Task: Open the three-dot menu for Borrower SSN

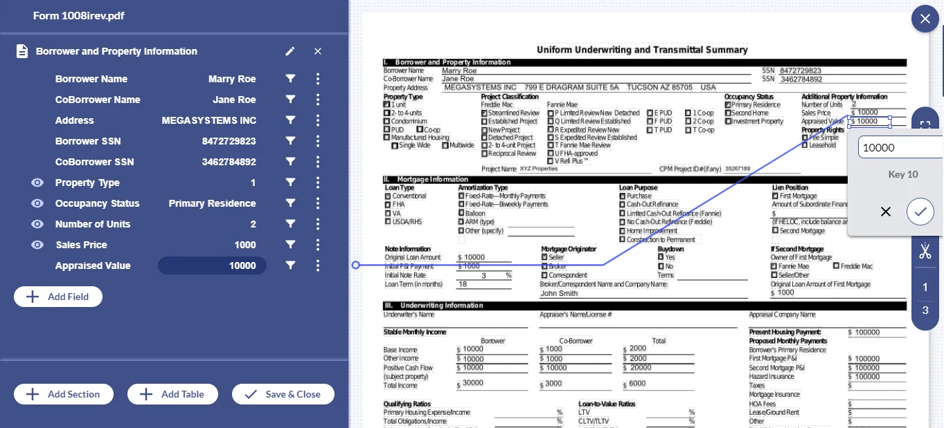Action: [317, 140]
